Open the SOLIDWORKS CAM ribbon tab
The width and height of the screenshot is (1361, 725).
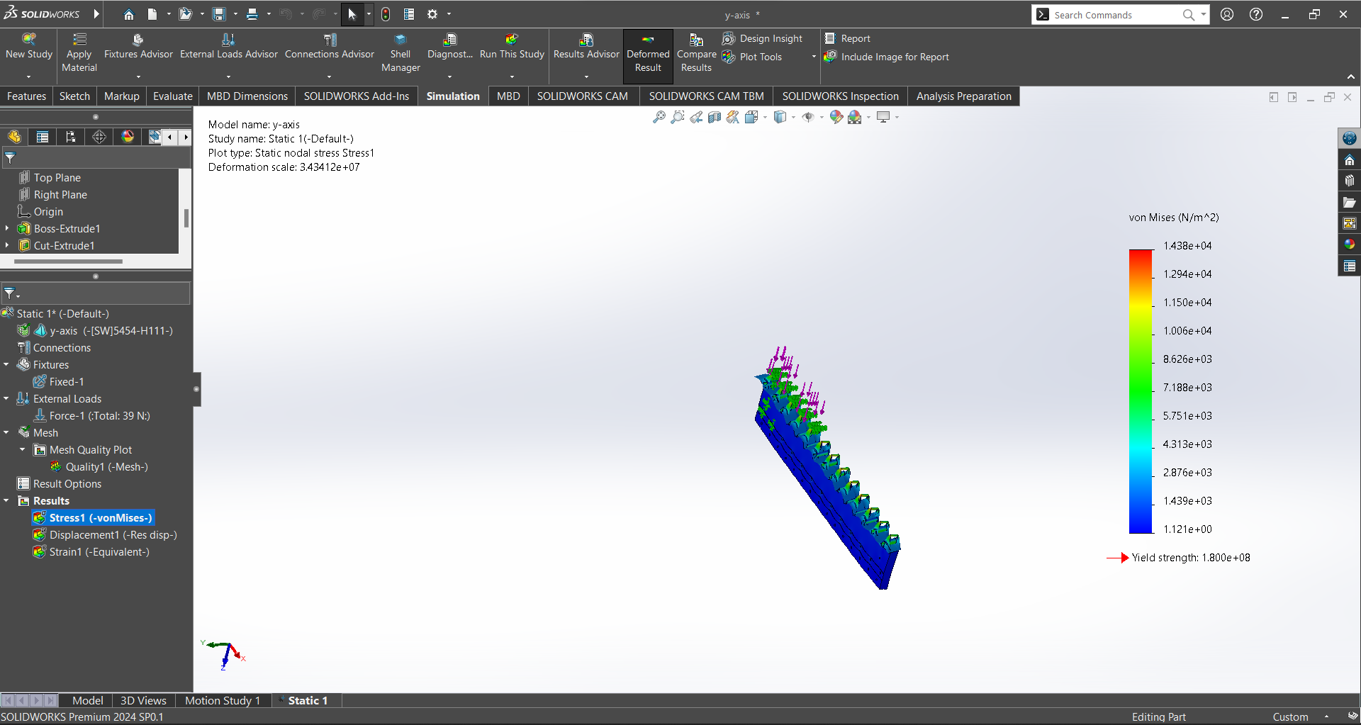coord(582,96)
